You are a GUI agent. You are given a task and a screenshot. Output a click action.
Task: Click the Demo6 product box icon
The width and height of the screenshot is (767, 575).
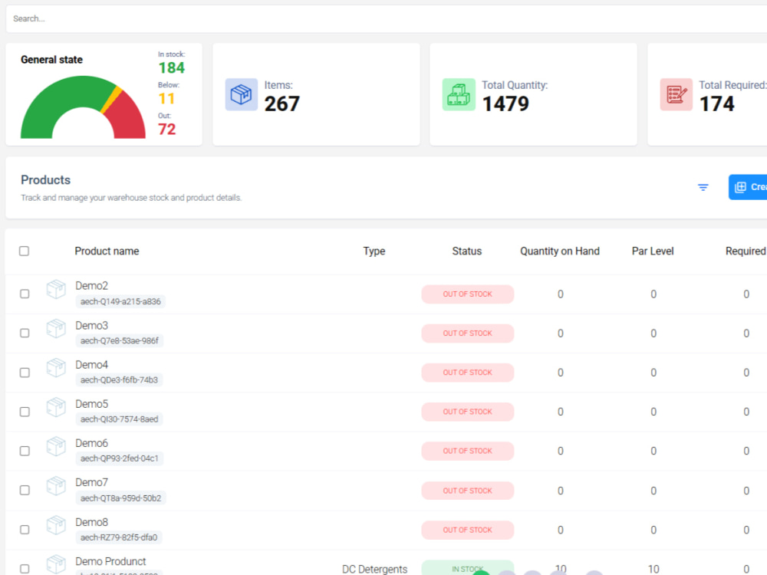click(56, 446)
